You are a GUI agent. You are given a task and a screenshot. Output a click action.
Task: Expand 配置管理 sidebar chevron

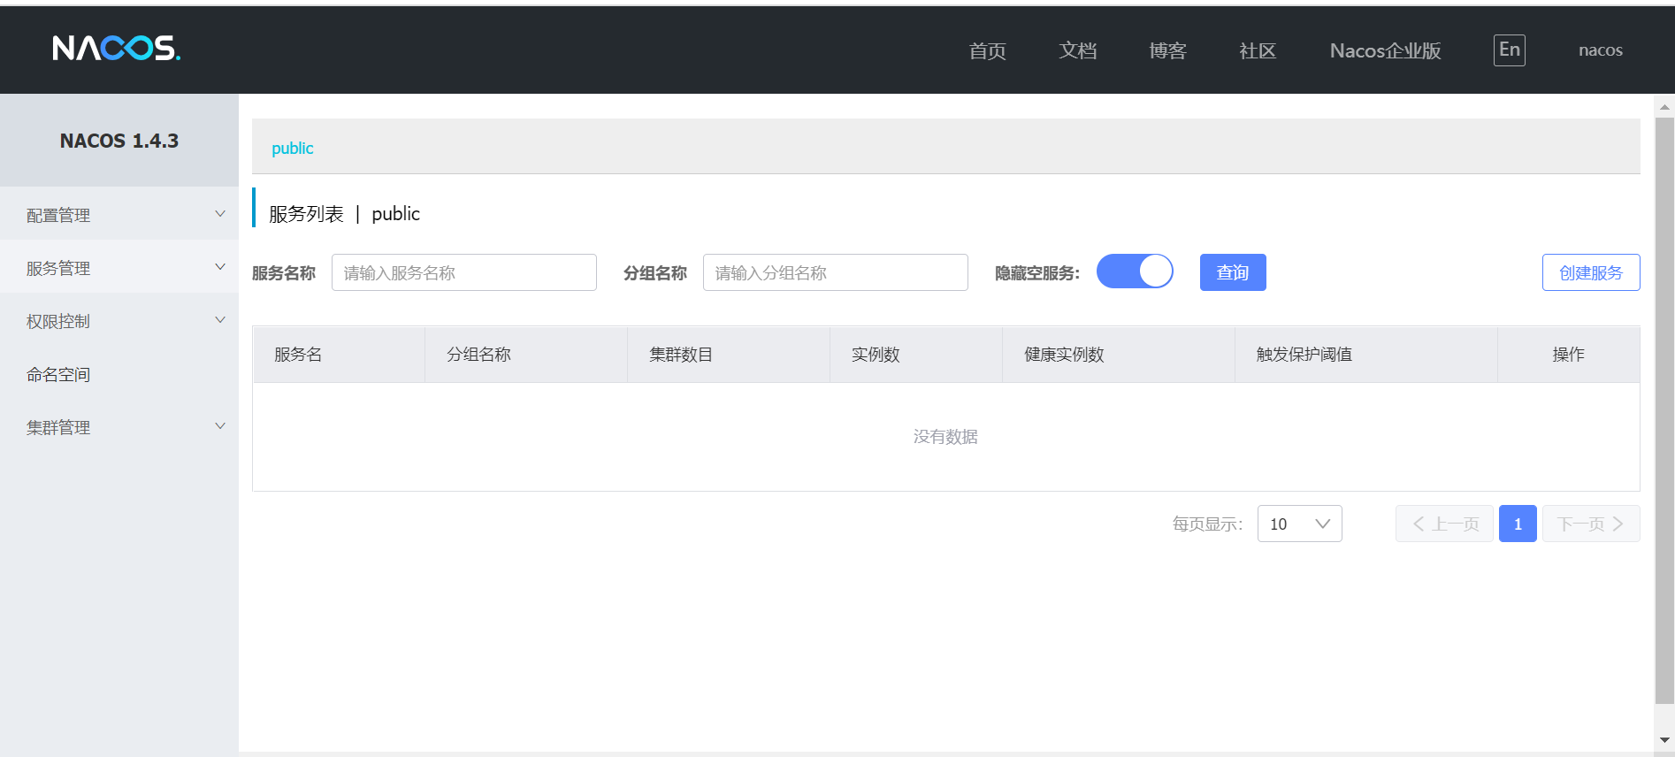(x=220, y=214)
